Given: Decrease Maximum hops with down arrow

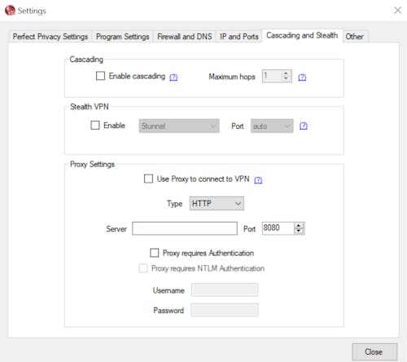Looking at the screenshot, I should point(286,79).
